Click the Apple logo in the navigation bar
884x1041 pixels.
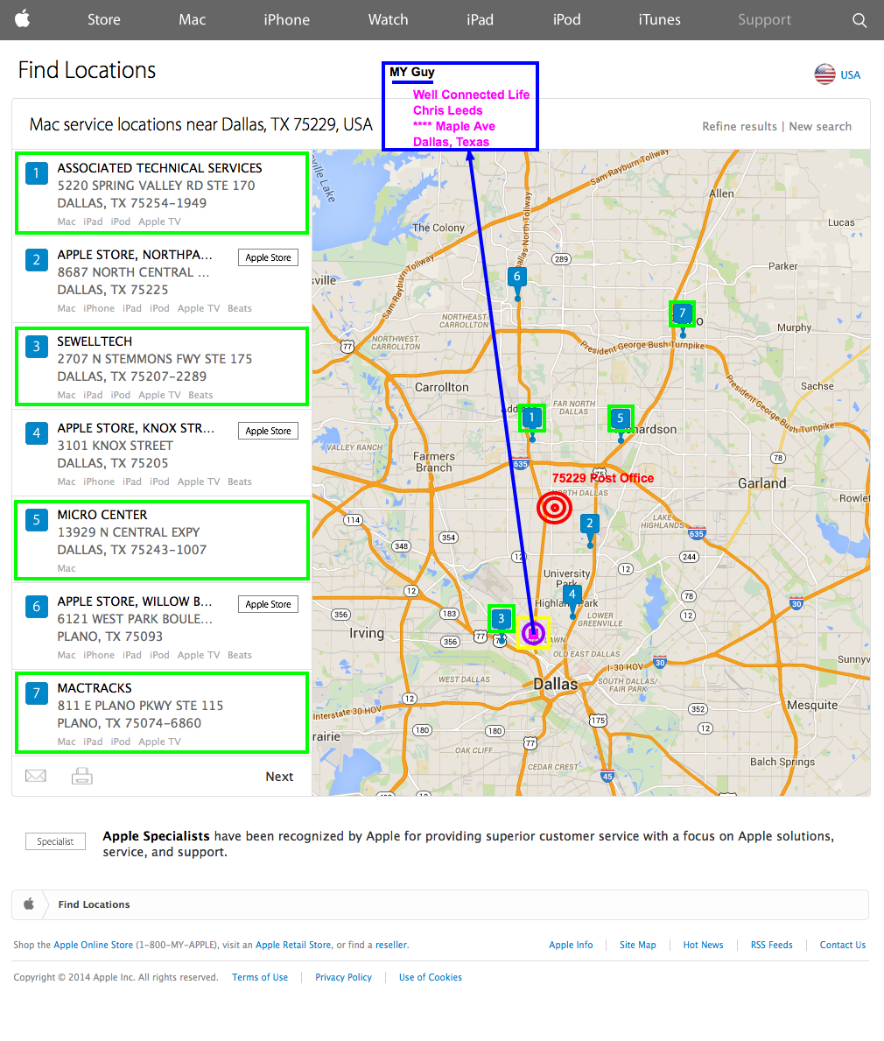23,18
